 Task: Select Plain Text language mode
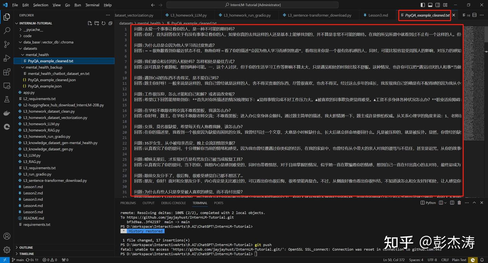pyautogui.click(x=459, y=260)
